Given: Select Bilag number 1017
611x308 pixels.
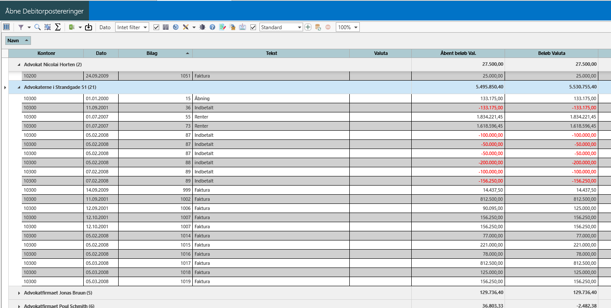Looking at the screenshot, I should pos(186,263).
